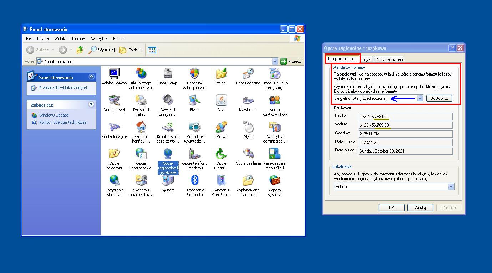This screenshot has height=273, width=492.
Task: Open the Java control panel icon
Action: click(221, 101)
